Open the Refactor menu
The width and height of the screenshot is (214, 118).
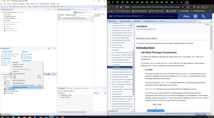[15, 4]
